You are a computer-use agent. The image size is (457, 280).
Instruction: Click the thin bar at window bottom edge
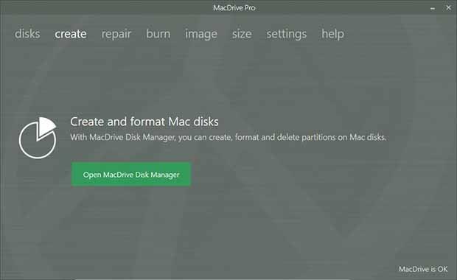tap(213, 279)
